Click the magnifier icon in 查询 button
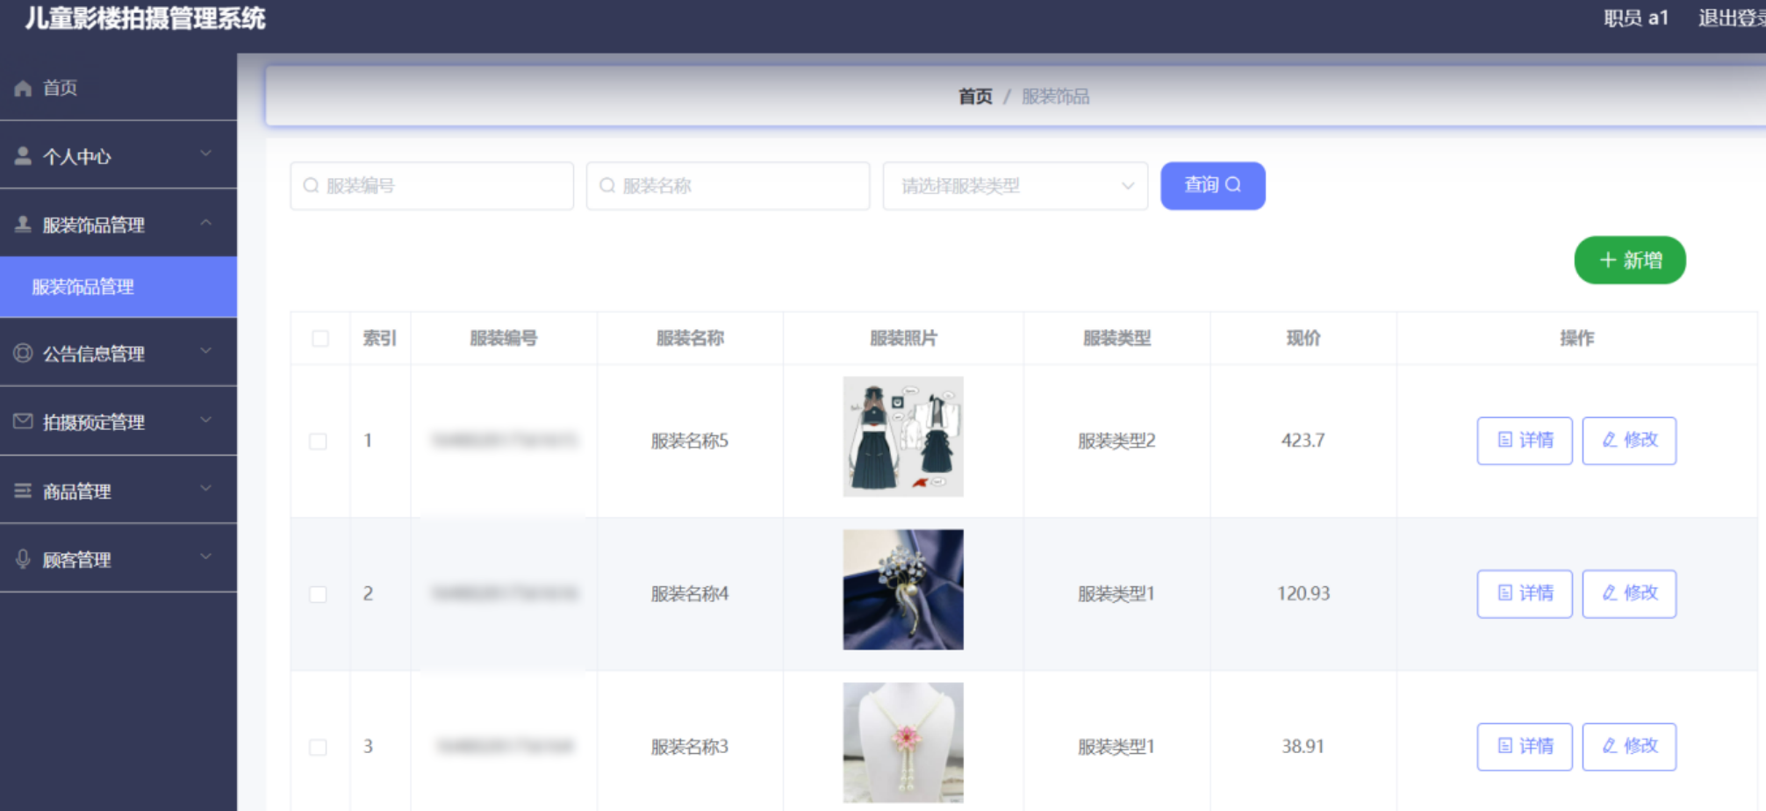 click(x=1233, y=184)
